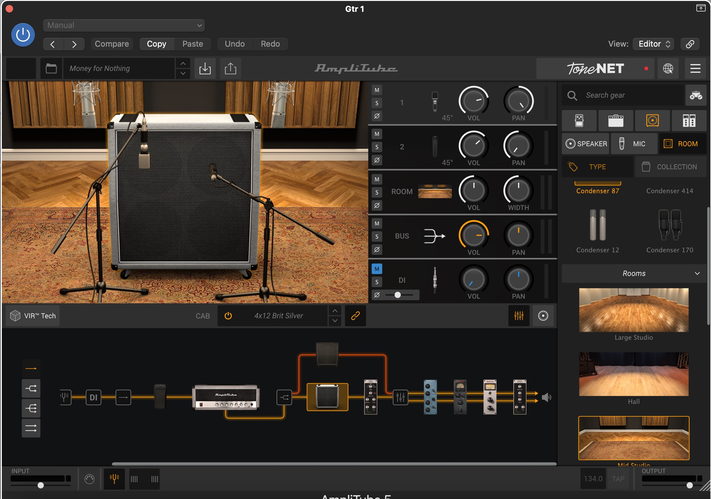The height and width of the screenshot is (499, 711).
Task: Solo mic channel 1
Action: pos(377,103)
